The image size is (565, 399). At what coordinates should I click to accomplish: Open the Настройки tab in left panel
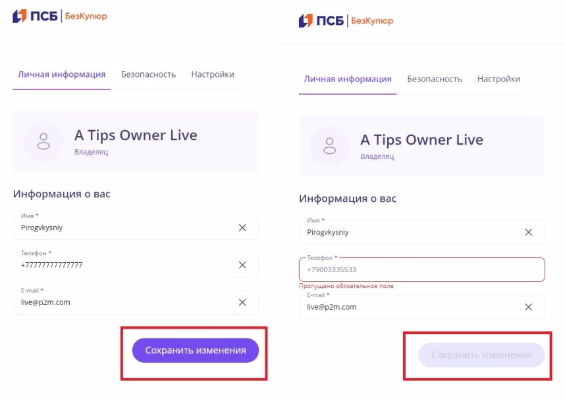[213, 74]
